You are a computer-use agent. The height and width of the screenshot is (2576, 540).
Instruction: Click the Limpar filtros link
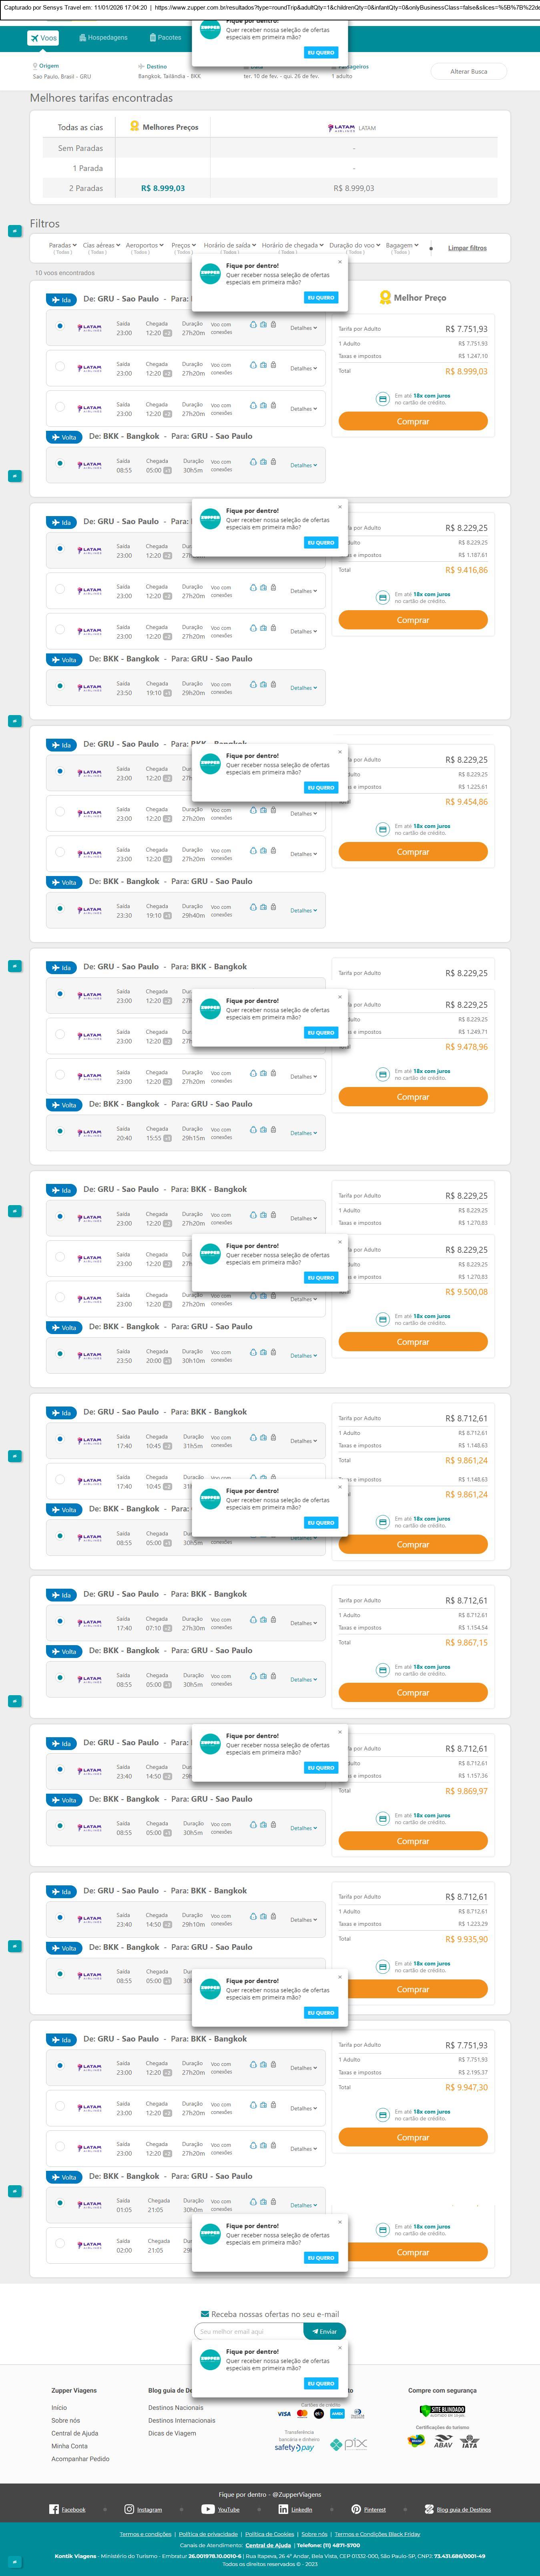coord(467,248)
